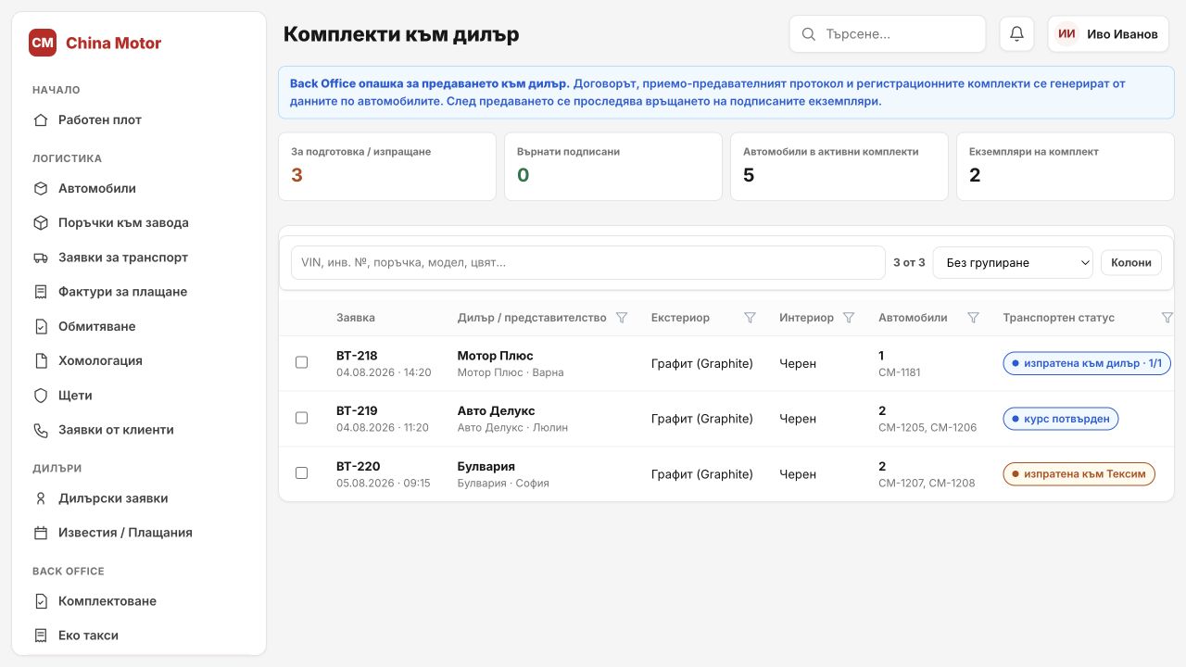The height and width of the screenshot is (667, 1186).
Task: Click the изпратена към Тексим status badge
Action: pos(1079,474)
